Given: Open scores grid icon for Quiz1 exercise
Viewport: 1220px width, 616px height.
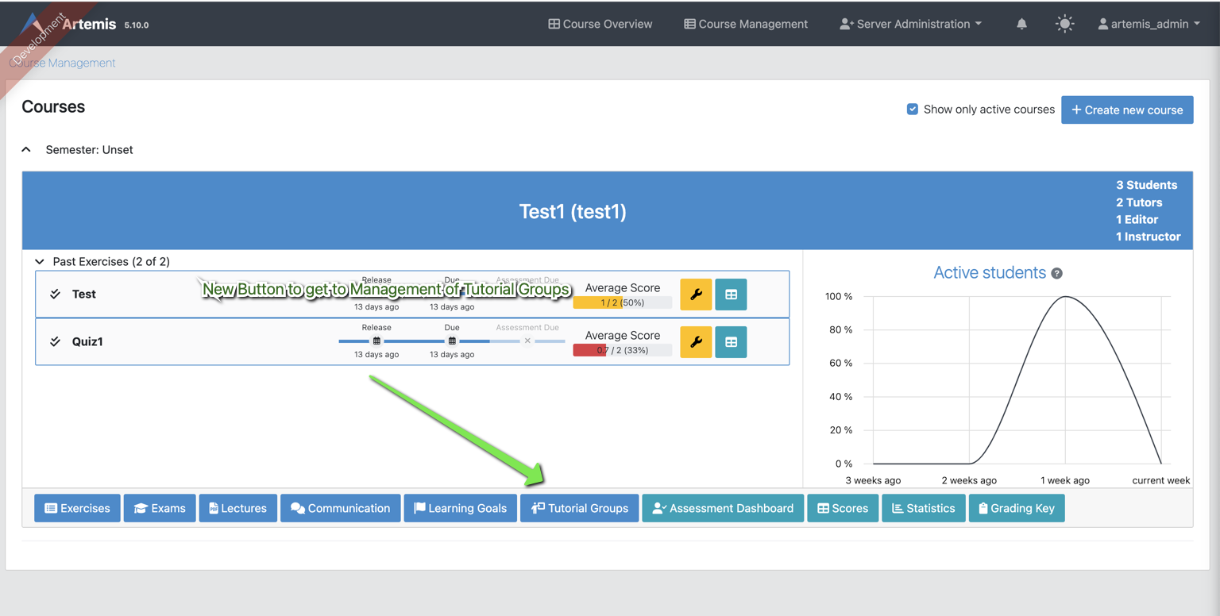Looking at the screenshot, I should tap(731, 342).
